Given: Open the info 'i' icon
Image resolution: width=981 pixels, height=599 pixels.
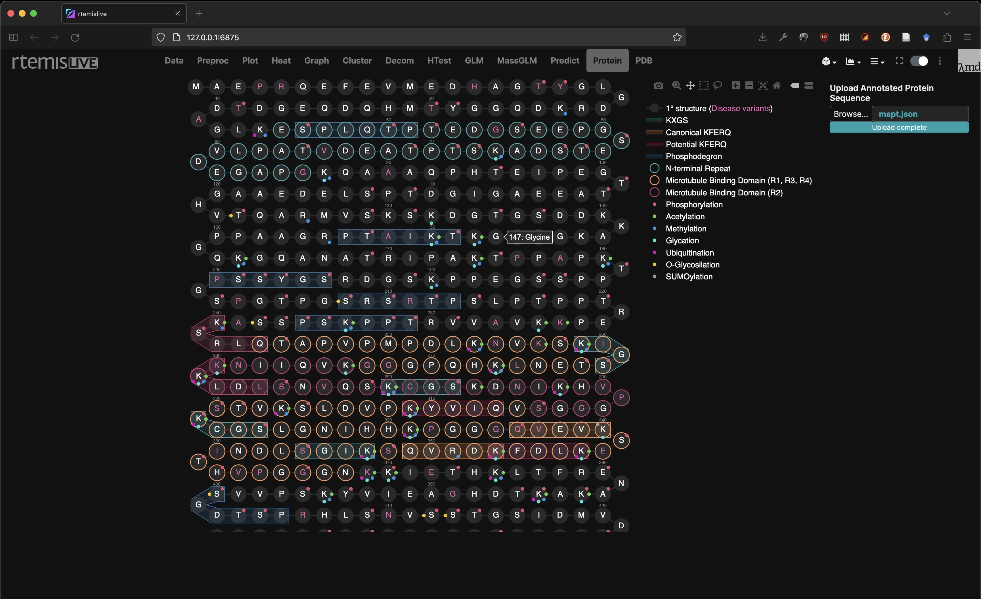Looking at the screenshot, I should (x=940, y=61).
